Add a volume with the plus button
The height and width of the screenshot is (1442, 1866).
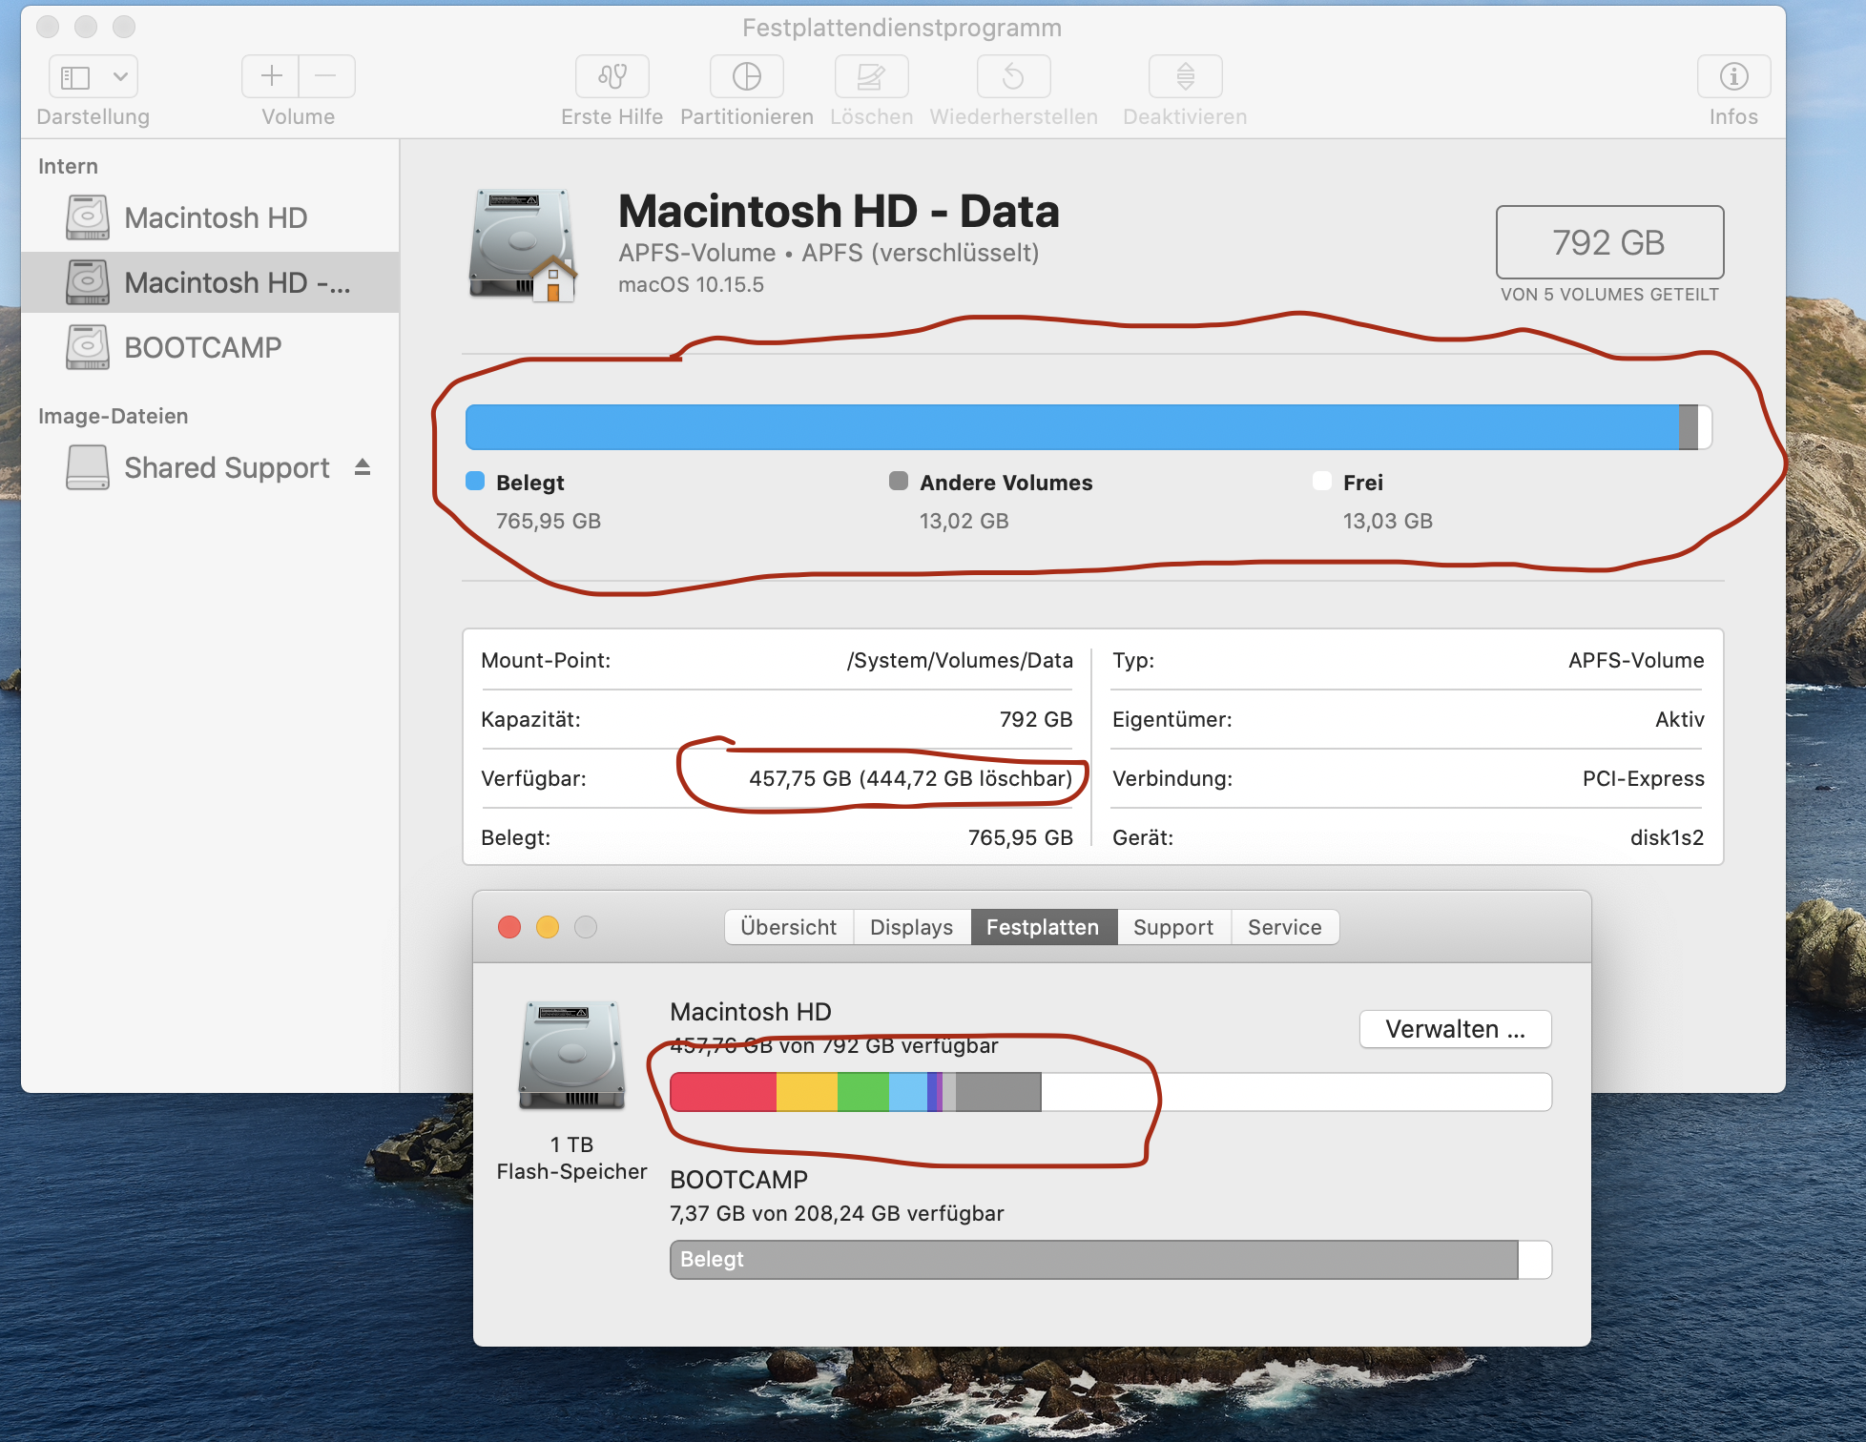coord(271,76)
